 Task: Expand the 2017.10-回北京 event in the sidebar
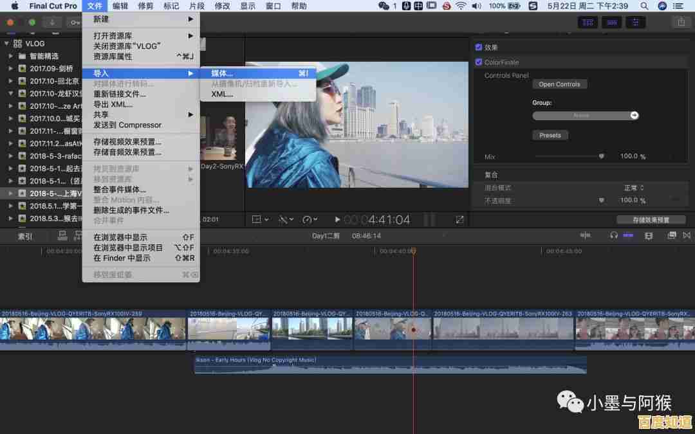[x=12, y=81]
